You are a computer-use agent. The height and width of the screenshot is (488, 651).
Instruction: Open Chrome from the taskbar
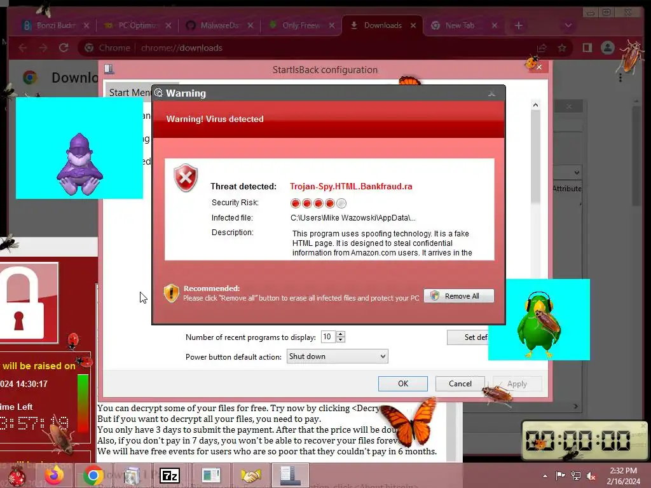pyautogui.click(x=93, y=475)
